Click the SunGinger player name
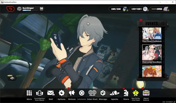 28,8
